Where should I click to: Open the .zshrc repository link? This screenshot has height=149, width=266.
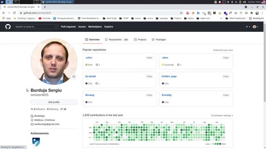pyautogui.click(x=89, y=58)
